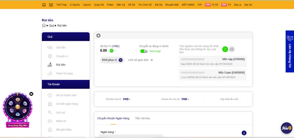Open the Ngân hàng dropdown field
This screenshot has height=138, width=294.
tap(131, 136)
